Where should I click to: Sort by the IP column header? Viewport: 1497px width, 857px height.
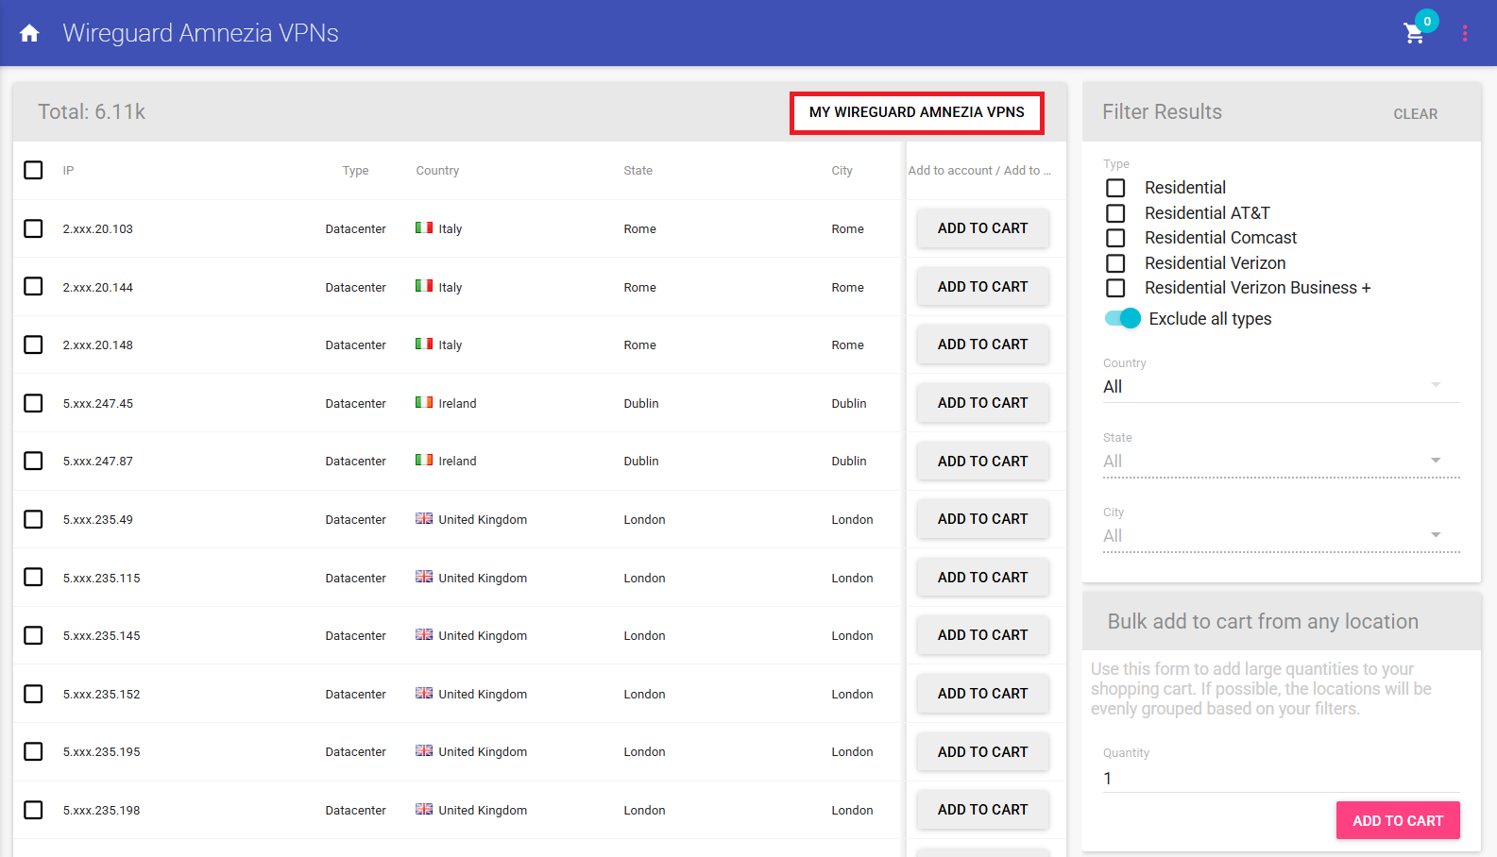[68, 171]
